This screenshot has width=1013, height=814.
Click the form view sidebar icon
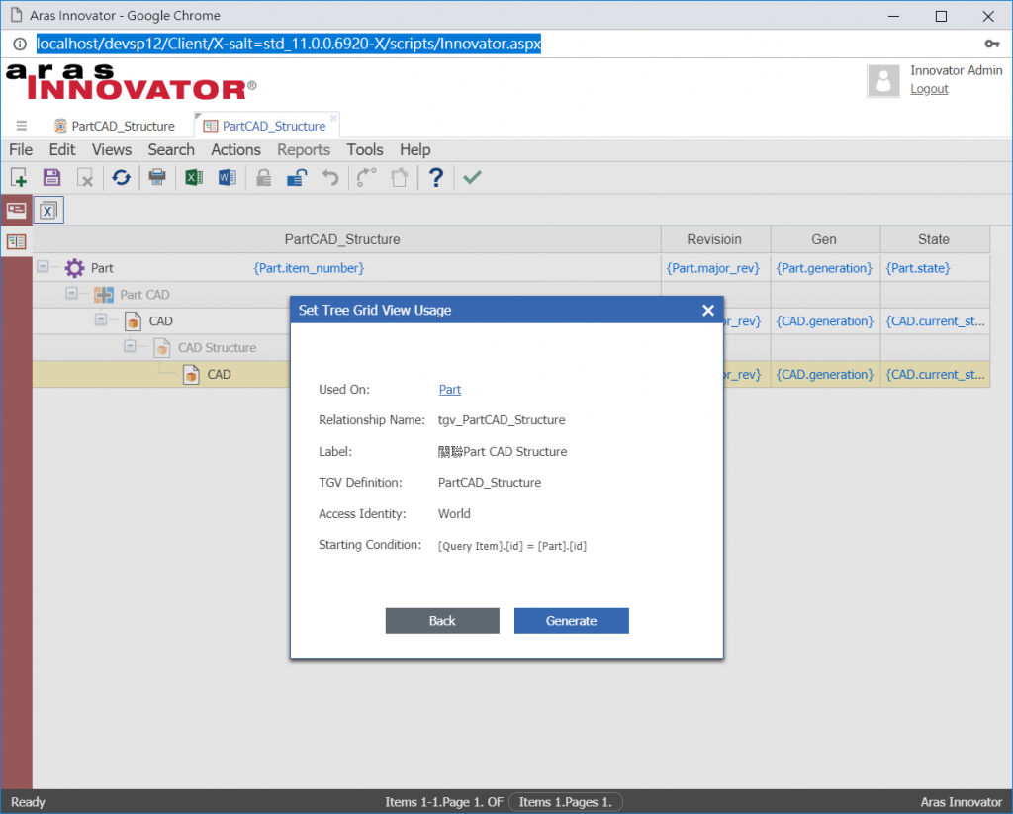tap(16, 210)
